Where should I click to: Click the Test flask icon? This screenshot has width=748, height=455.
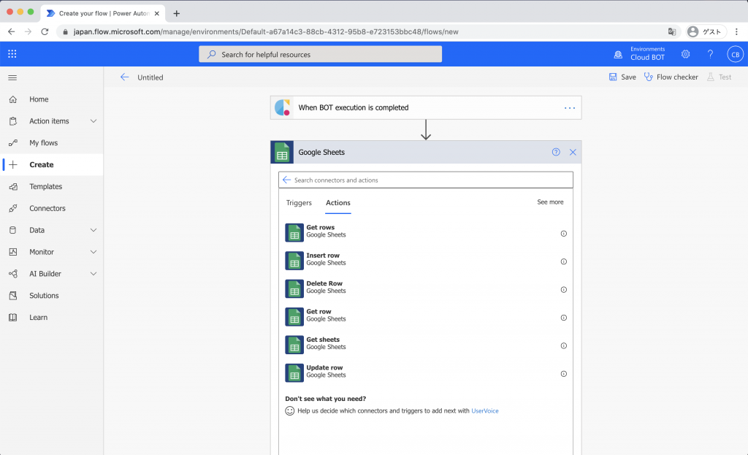711,77
